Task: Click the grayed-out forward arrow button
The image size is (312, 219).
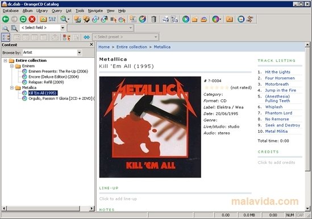Action: [14, 19]
